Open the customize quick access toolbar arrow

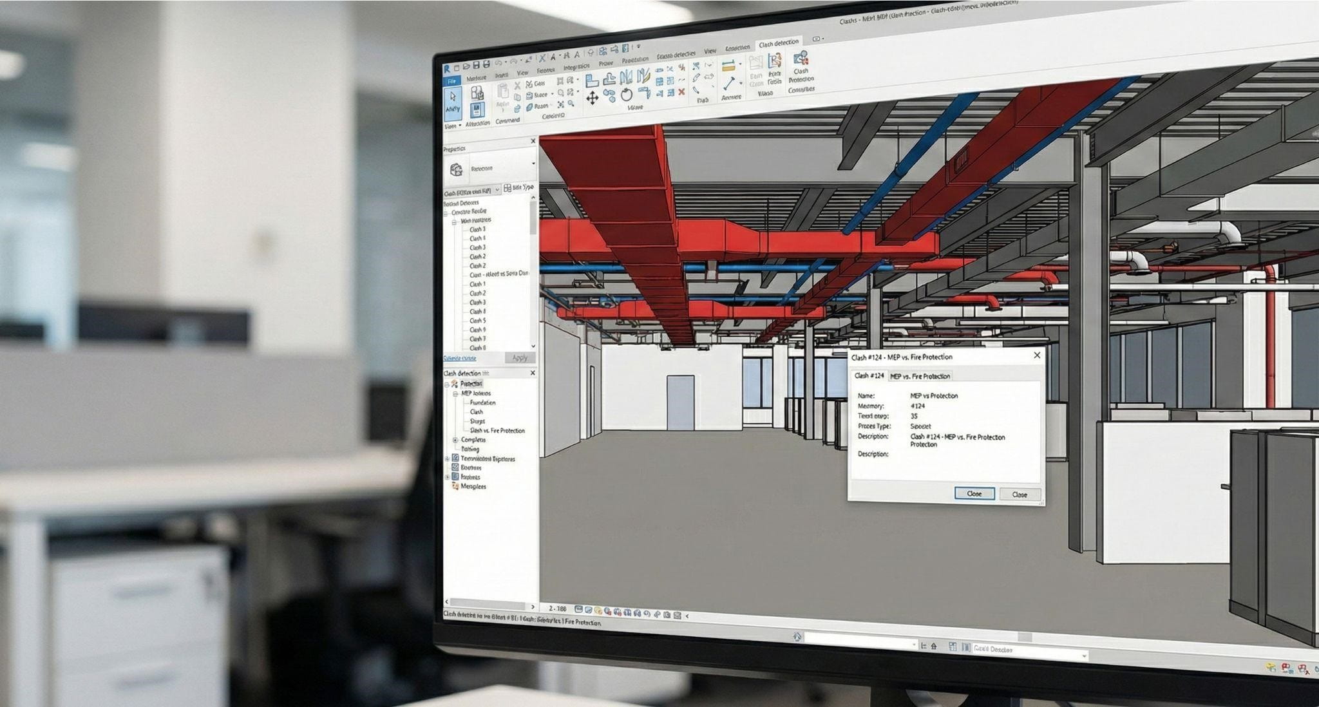pyautogui.click(x=638, y=46)
